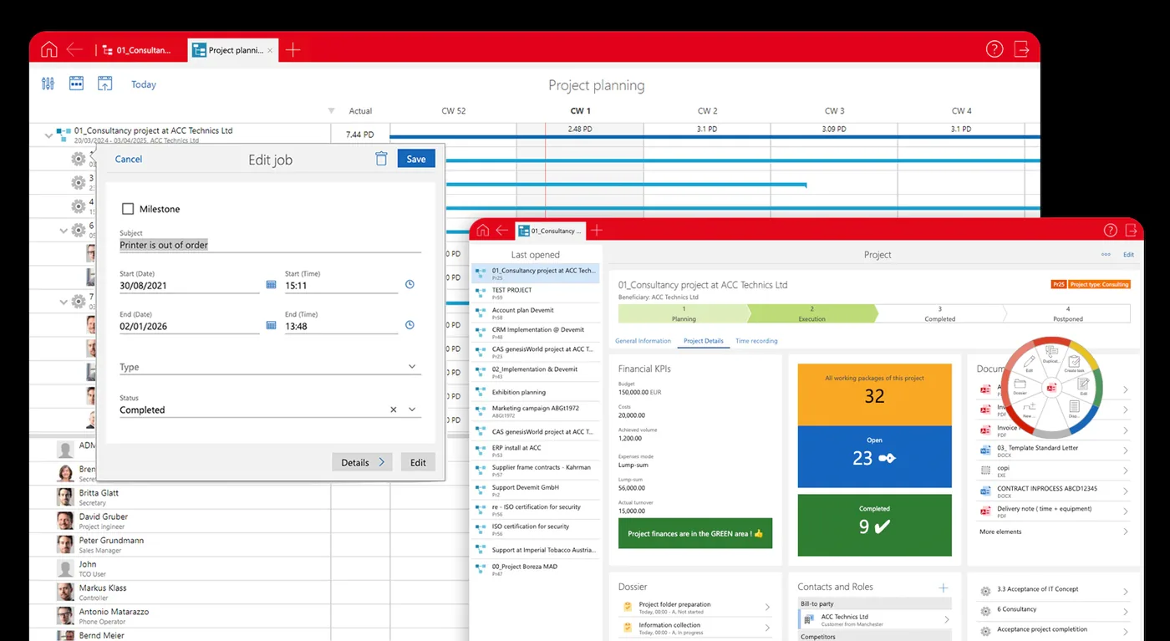Click the Subject field 'Printer is out of order'
This screenshot has width=1170, height=641.
coord(270,245)
